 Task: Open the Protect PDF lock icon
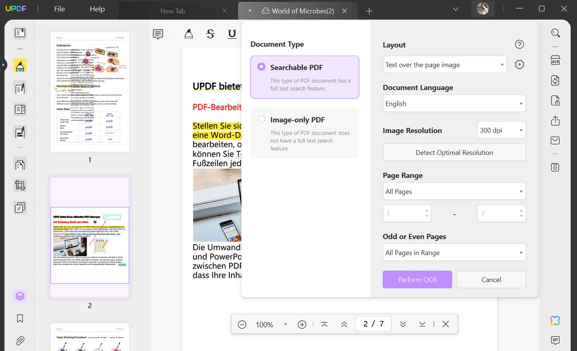tap(555, 100)
